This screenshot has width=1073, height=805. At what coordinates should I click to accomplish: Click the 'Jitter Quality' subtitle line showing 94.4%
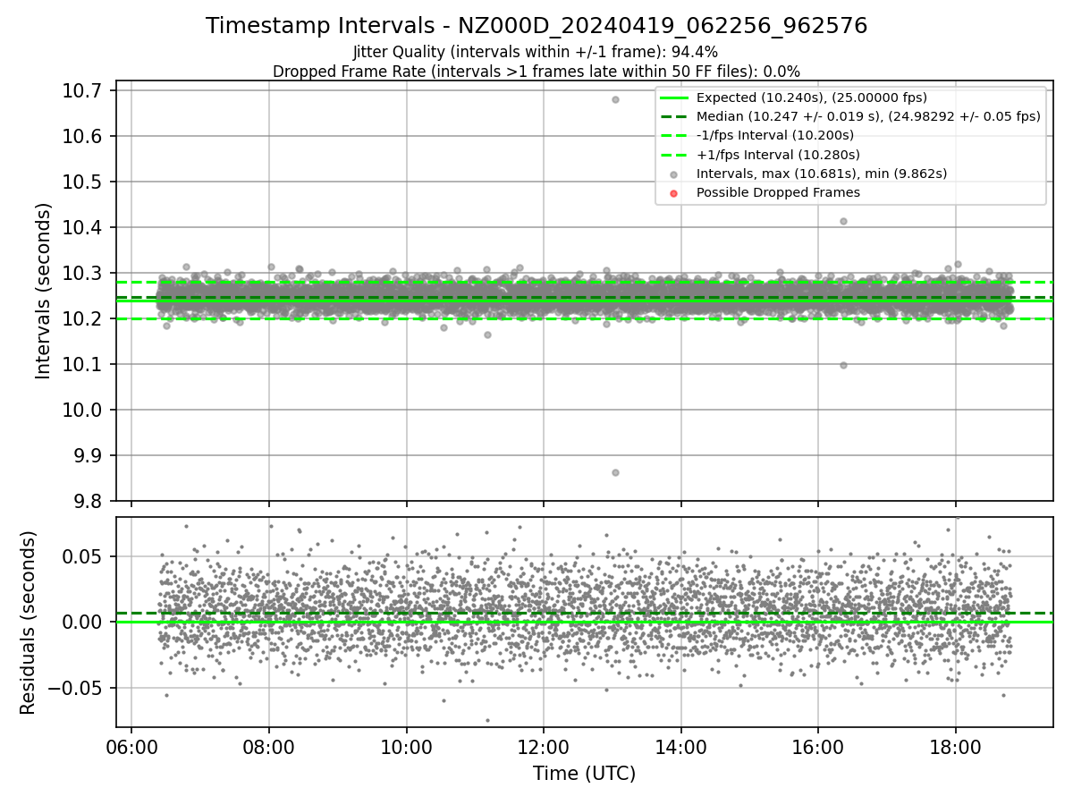(536, 52)
